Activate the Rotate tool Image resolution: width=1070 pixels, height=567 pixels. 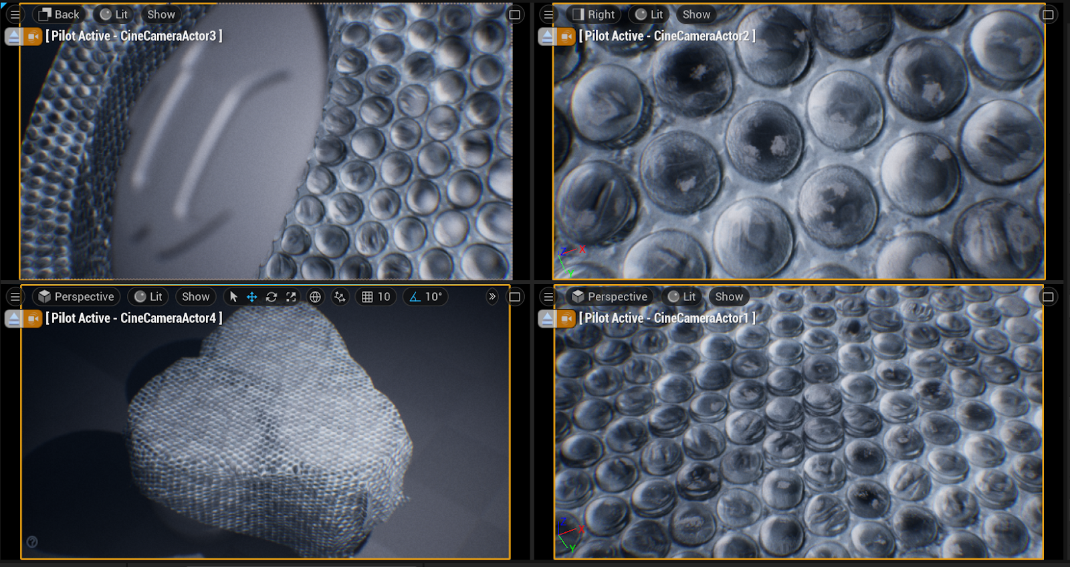(x=272, y=296)
